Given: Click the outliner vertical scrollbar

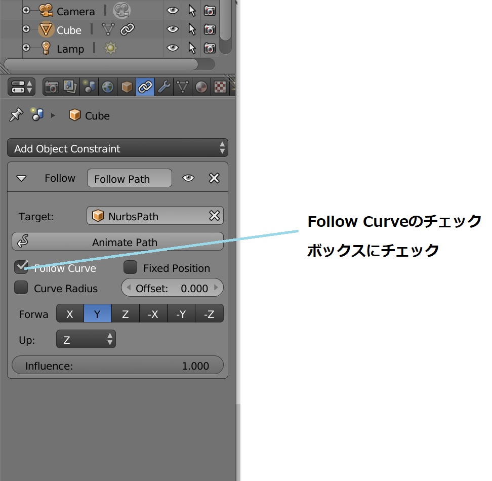Looking at the screenshot, I should click(x=225, y=20).
